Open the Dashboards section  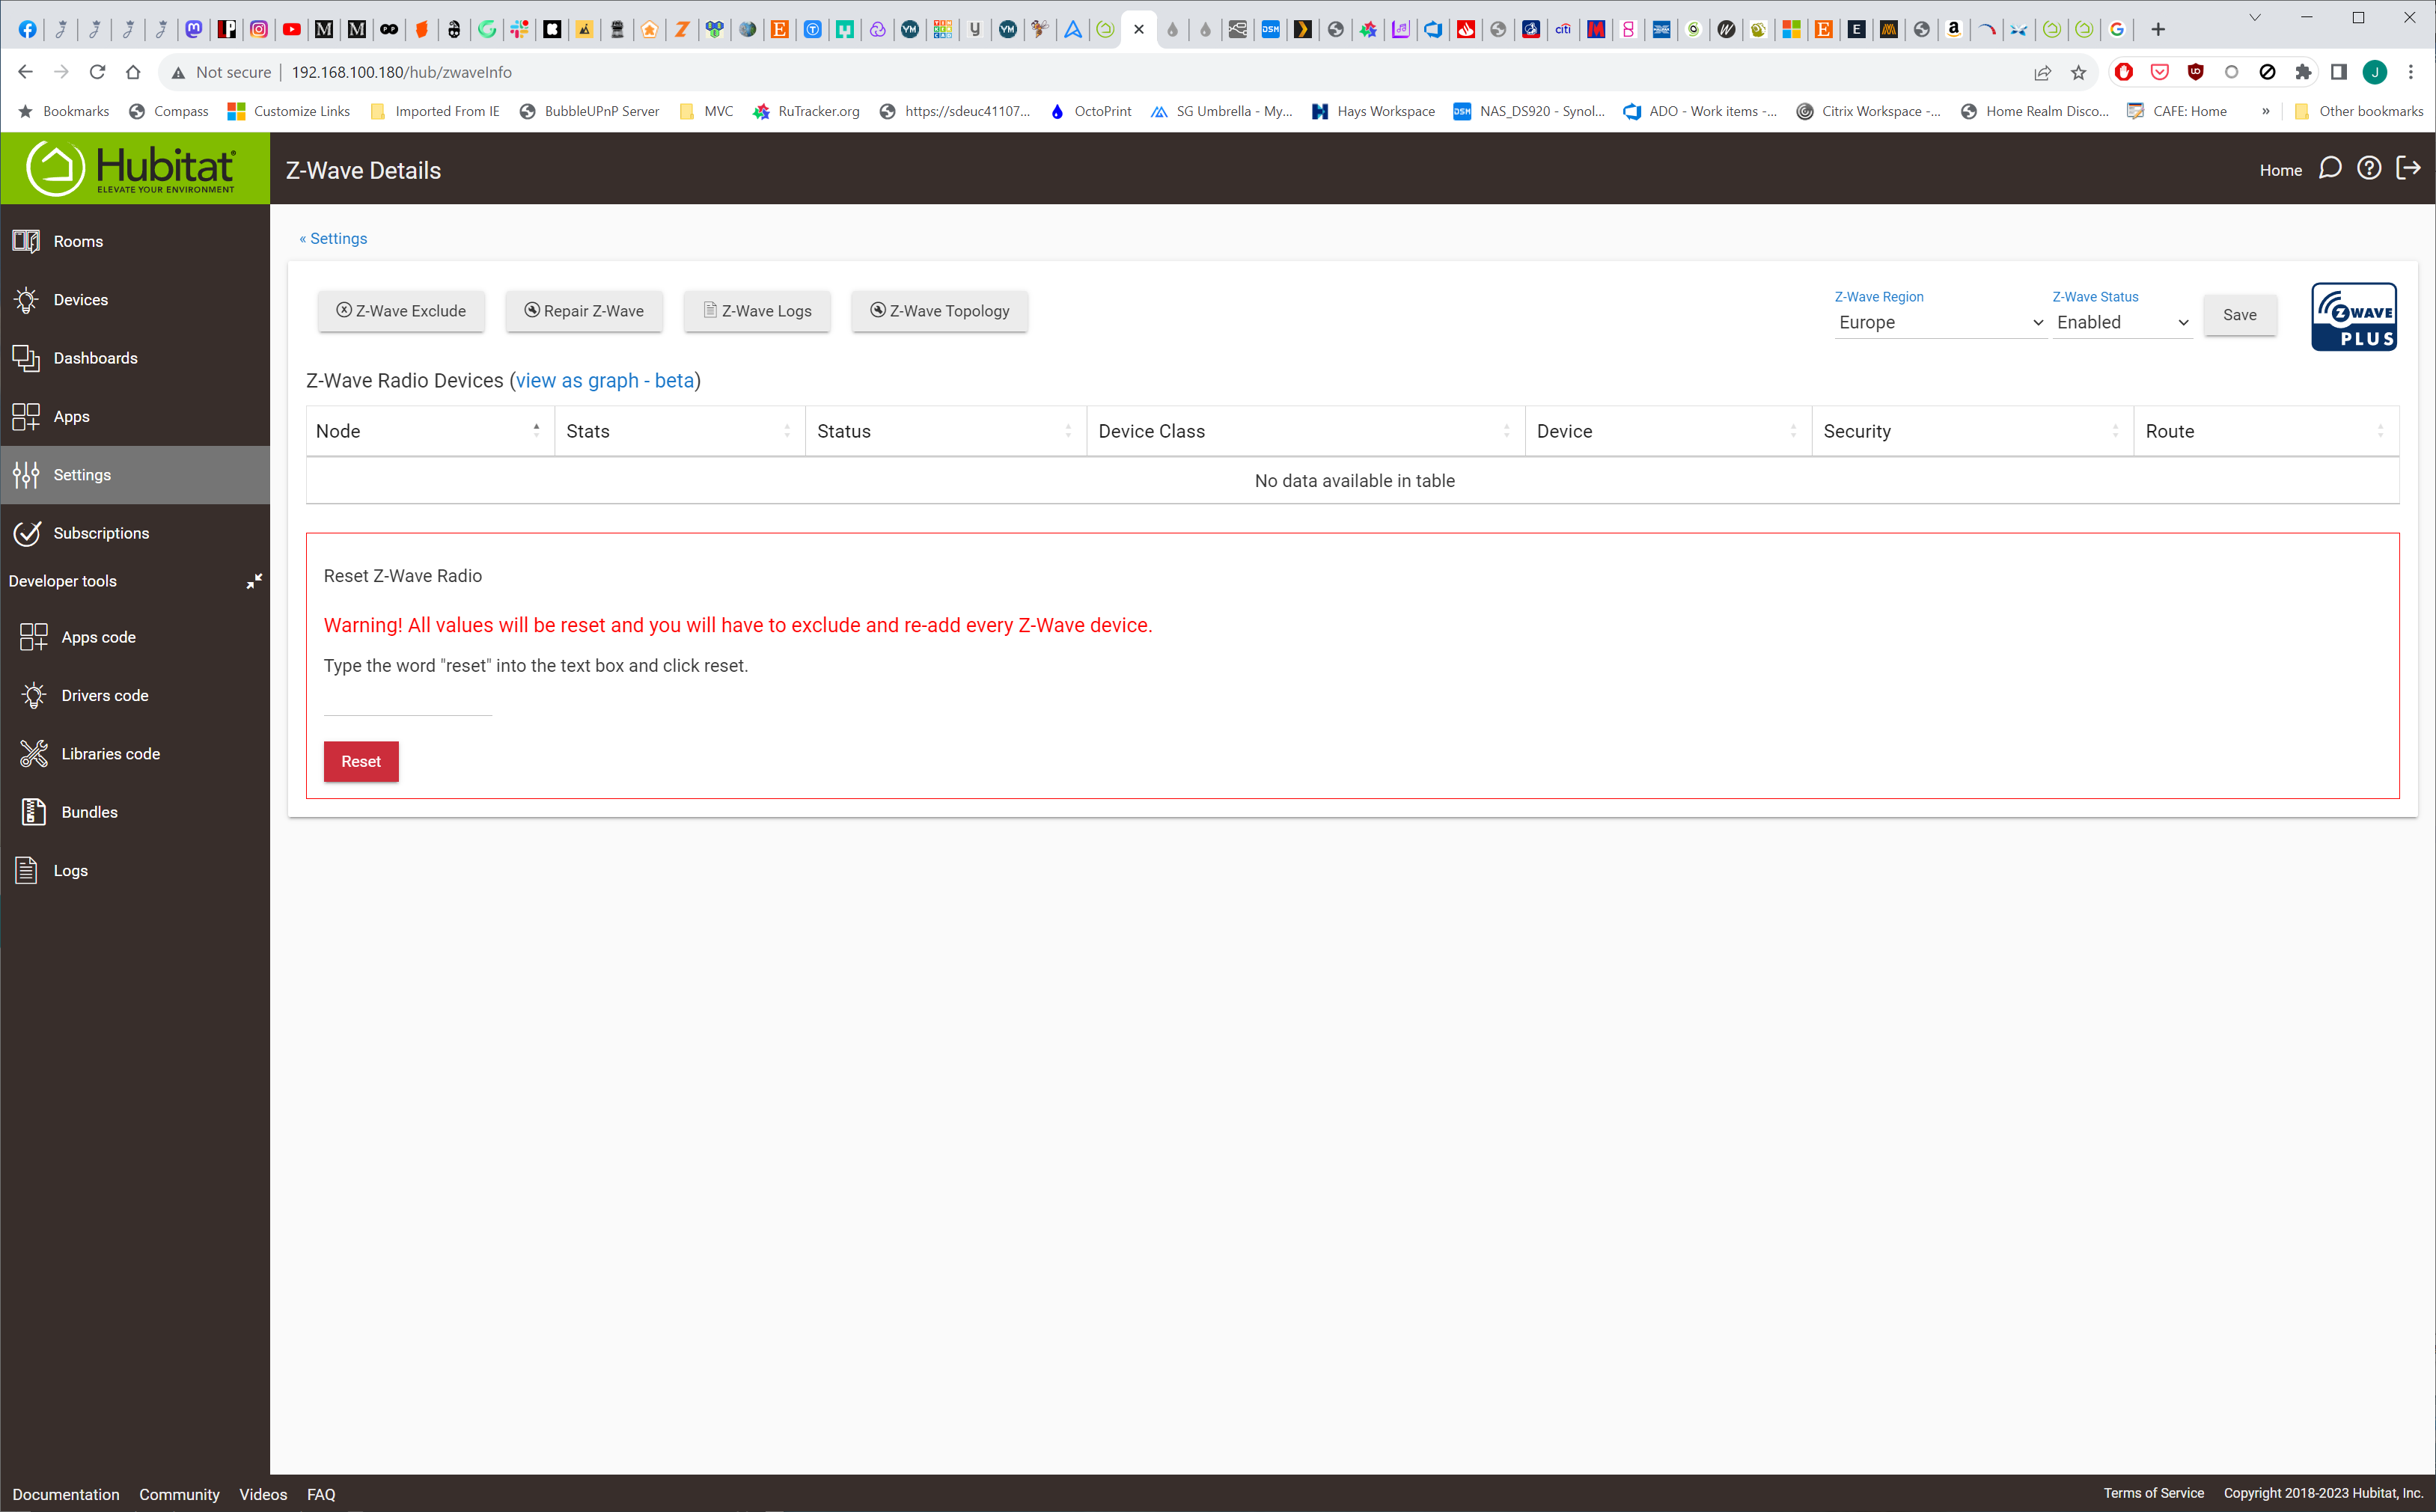click(x=96, y=358)
